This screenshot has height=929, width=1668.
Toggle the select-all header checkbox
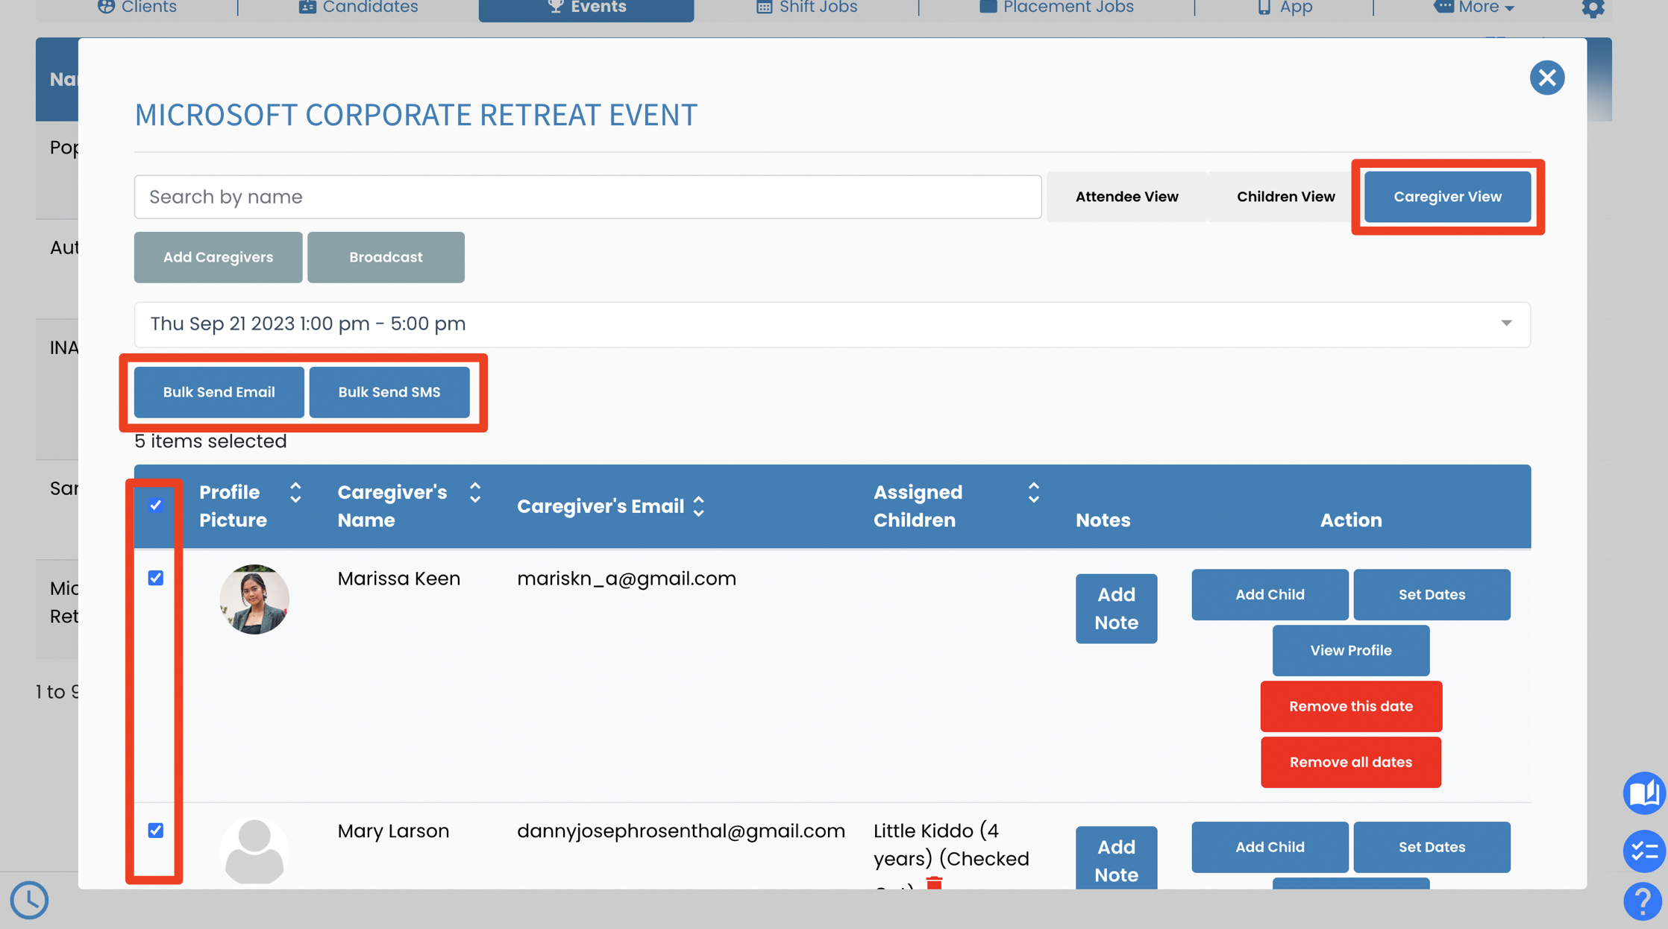click(155, 506)
